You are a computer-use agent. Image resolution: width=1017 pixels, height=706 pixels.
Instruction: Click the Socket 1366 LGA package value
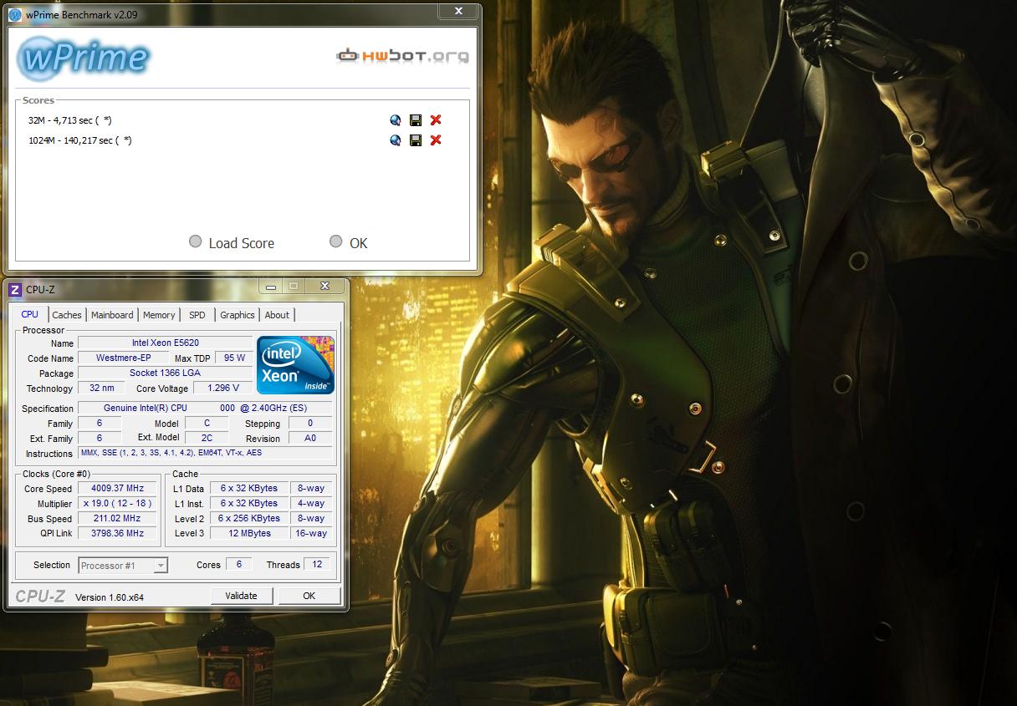pos(165,373)
